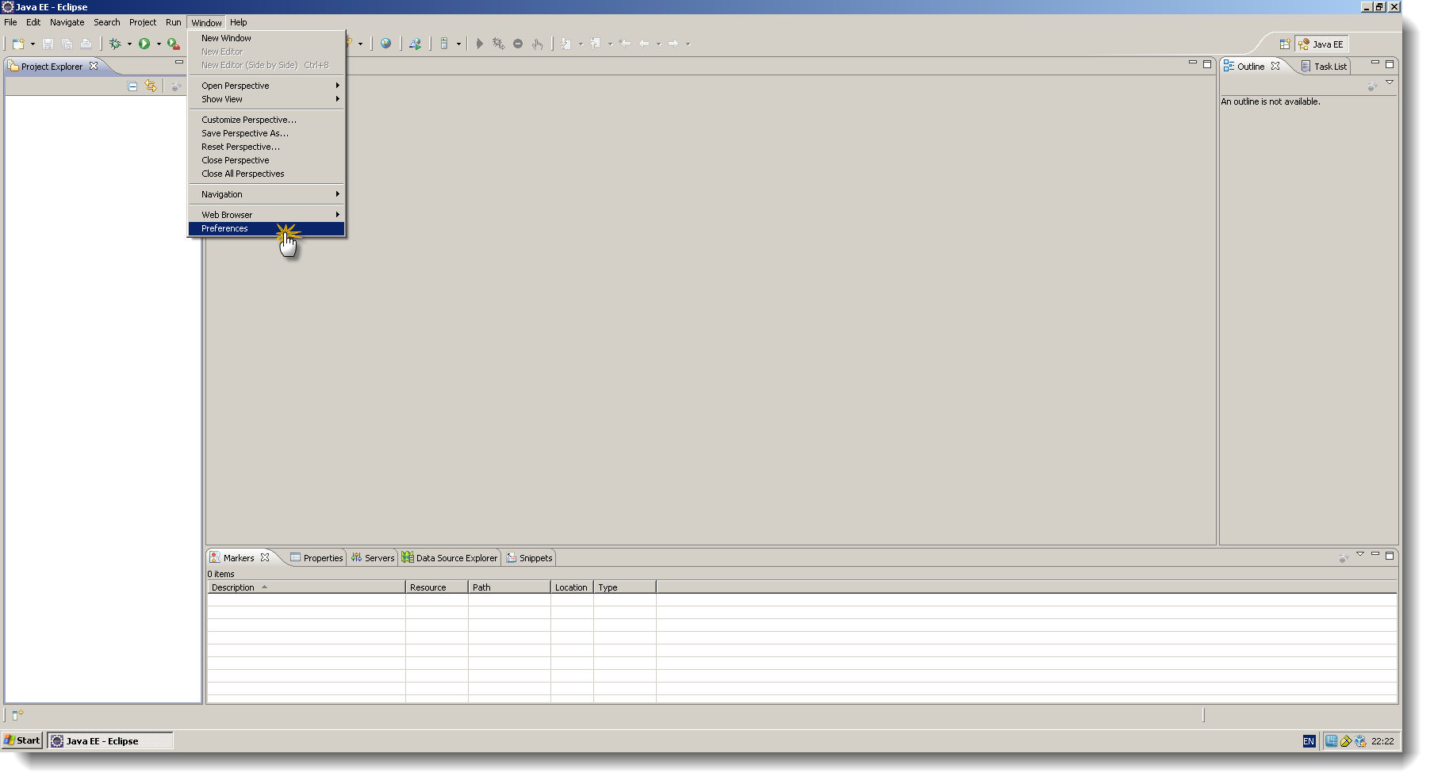This screenshot has width=1434, height=784.
Task: Toggle Link with Editor in Project Explorer
Action: tap(151, 86)
